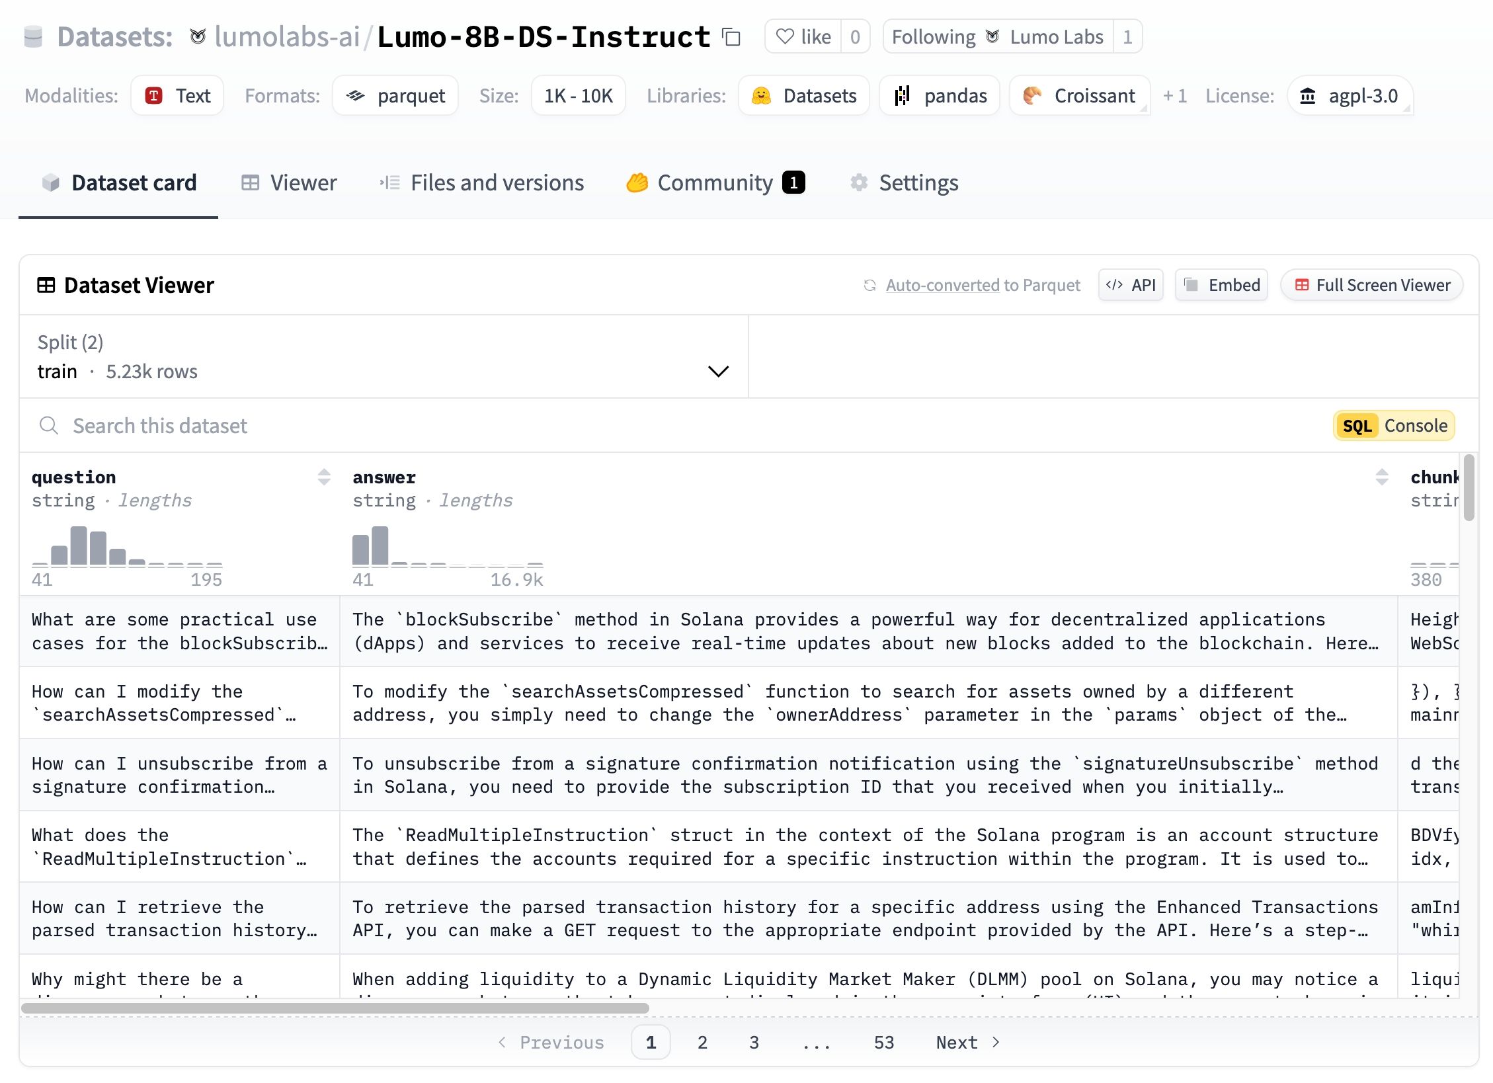Open the SQL Console
The width and height of the screenshot is (1493, 1083).
[1394, 426]
